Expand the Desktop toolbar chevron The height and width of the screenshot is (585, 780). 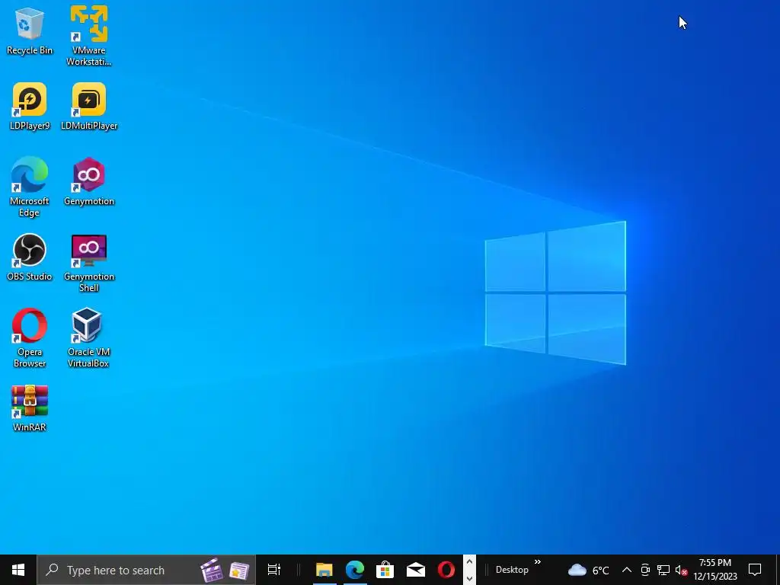click(538, 562)
